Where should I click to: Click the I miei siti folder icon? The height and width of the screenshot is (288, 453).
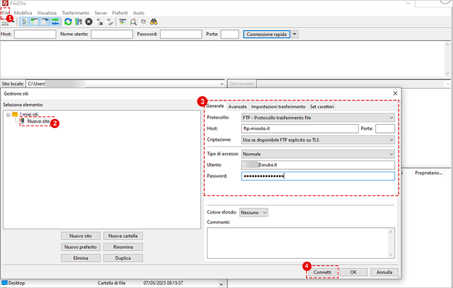(x=15, y=114)
